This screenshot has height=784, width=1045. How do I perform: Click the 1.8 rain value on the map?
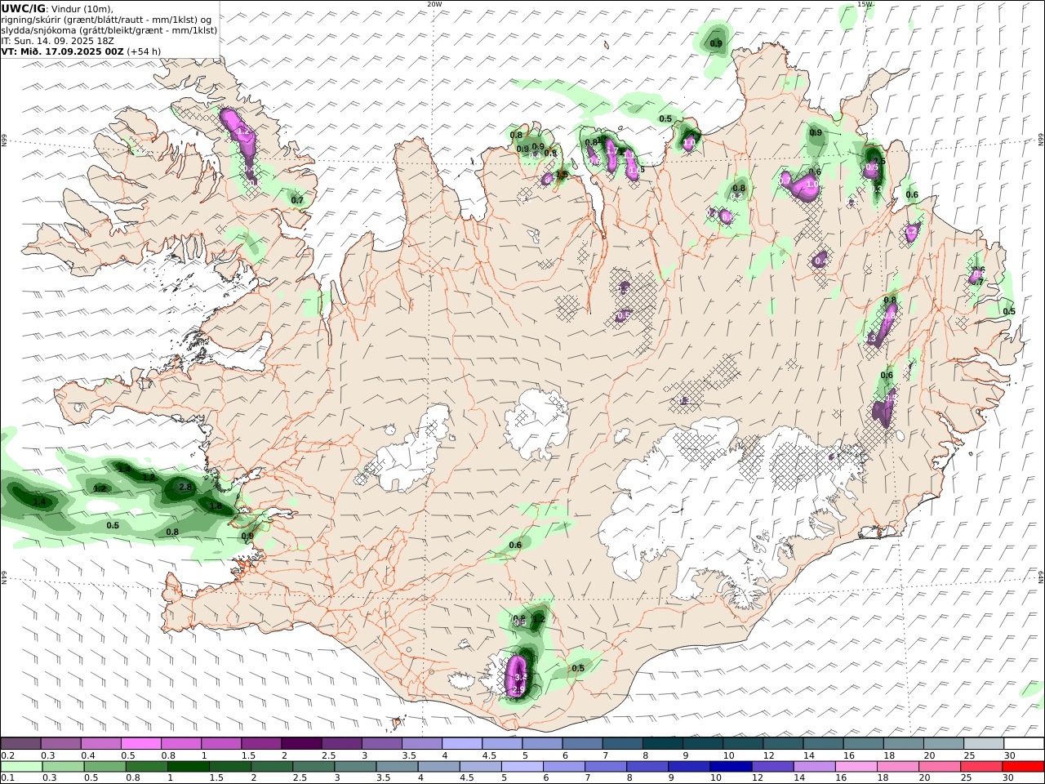216,506
